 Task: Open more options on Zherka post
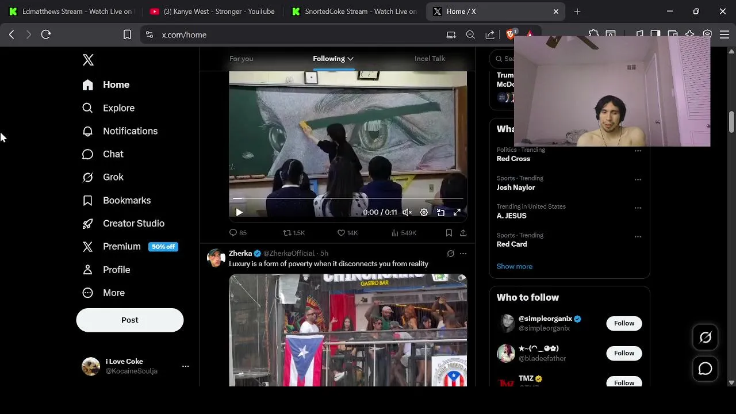click(463, 254)
